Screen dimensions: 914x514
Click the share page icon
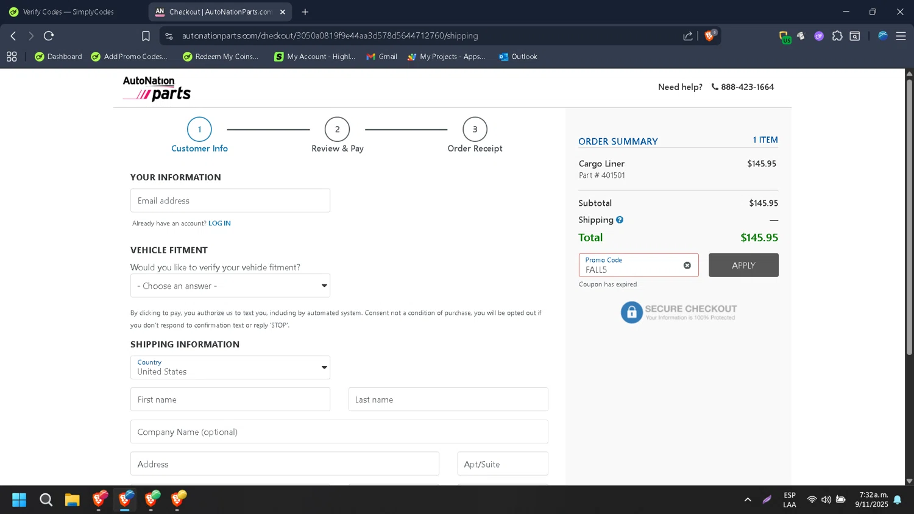click(x=688, y=36)
